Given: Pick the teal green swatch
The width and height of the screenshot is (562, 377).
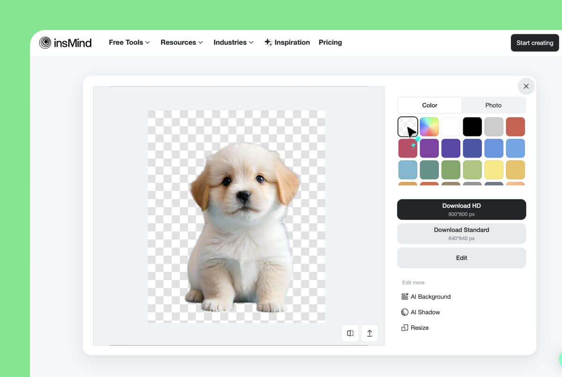Looking at the screenshot, I should click(429, 170).
